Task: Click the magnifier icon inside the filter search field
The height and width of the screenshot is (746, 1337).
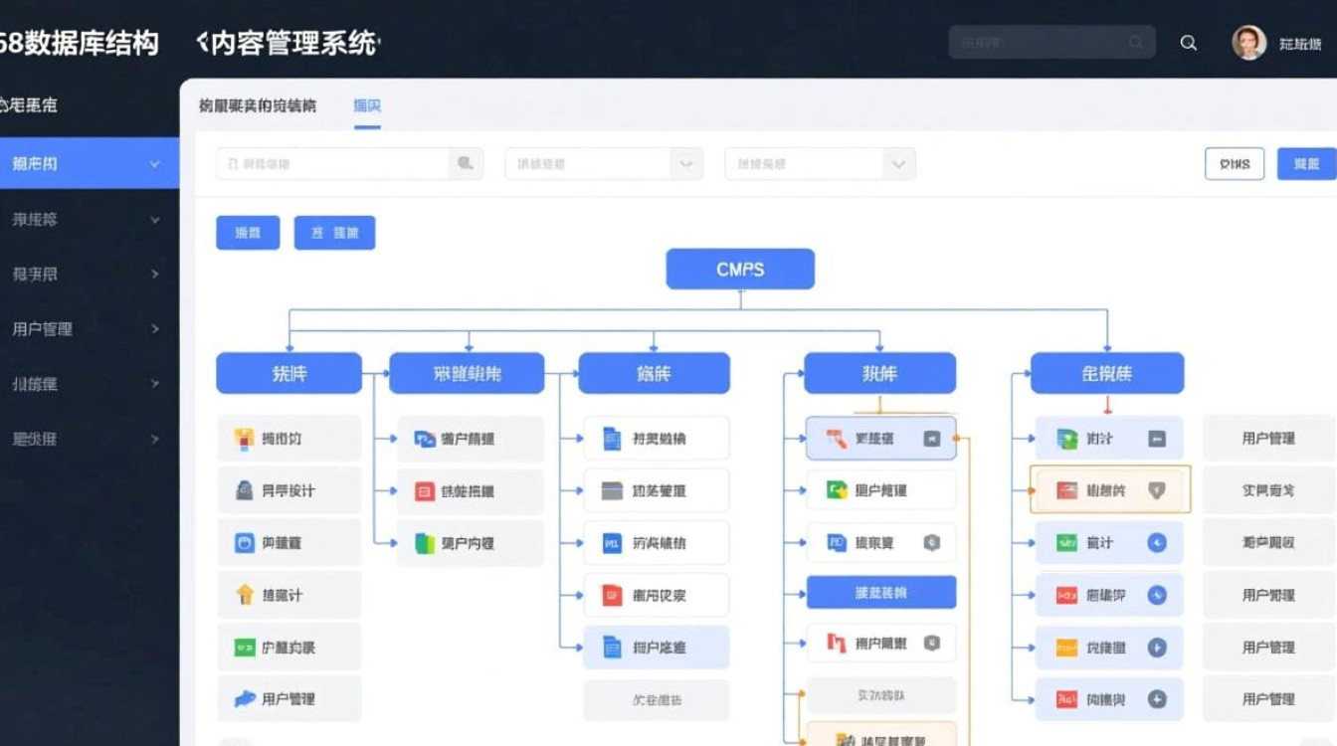Action: [465, 163]
